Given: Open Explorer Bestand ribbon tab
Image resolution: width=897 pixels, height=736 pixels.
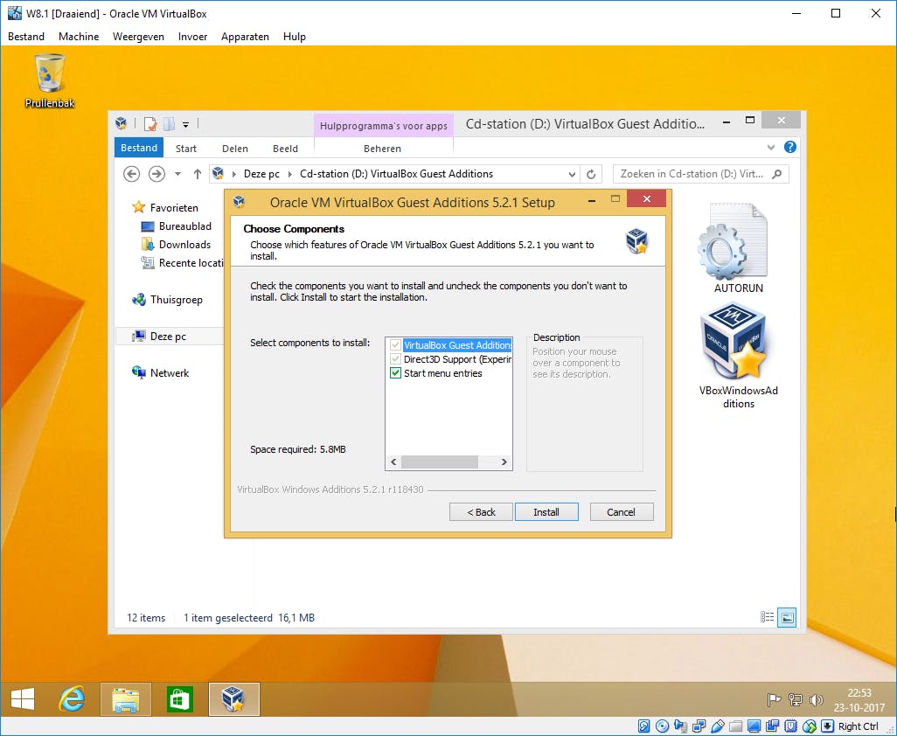Looking at the screenshot, I should [x=139, y=148].
